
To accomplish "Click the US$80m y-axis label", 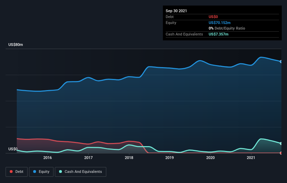I will pos(16,45).
